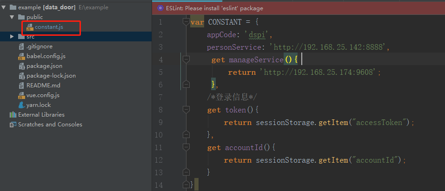445x191 pixels.
Task: Collapse the public folder arrow
Action: [x=12, y=17]
